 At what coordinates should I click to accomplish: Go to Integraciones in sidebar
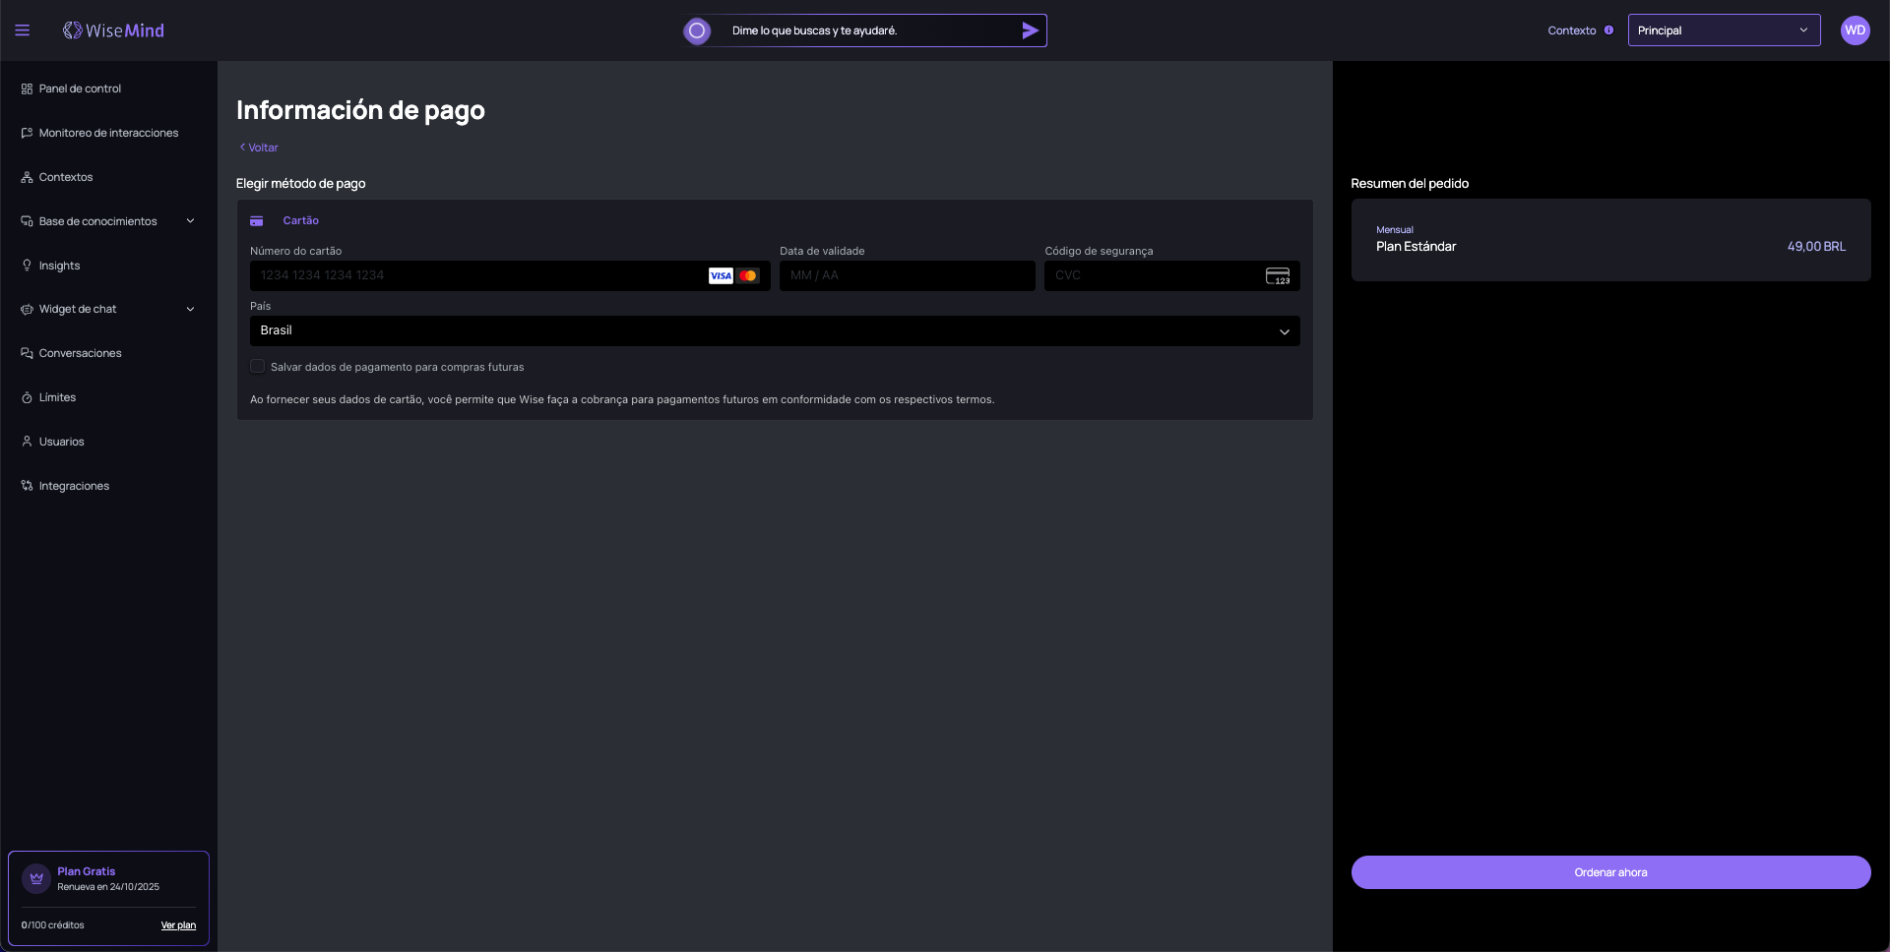[74, 486]
